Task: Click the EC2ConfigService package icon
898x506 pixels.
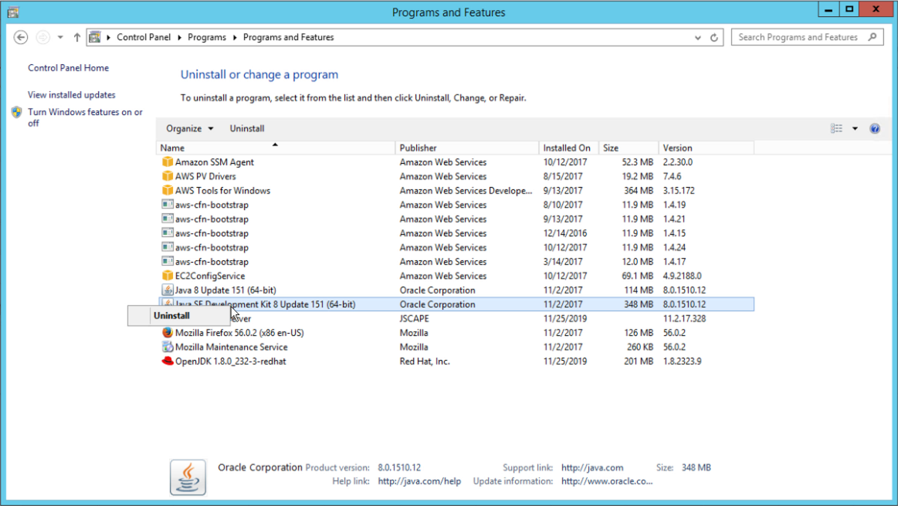Action: click(169, 275)
